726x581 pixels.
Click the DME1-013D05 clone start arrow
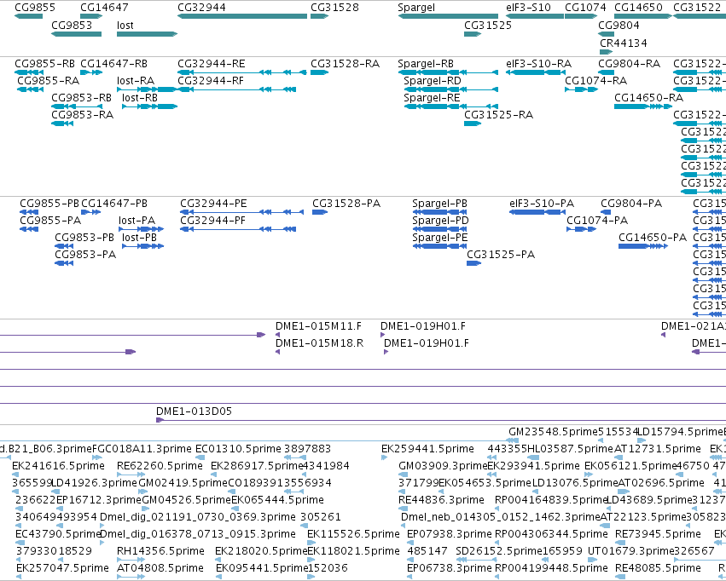tap(160, 420)
